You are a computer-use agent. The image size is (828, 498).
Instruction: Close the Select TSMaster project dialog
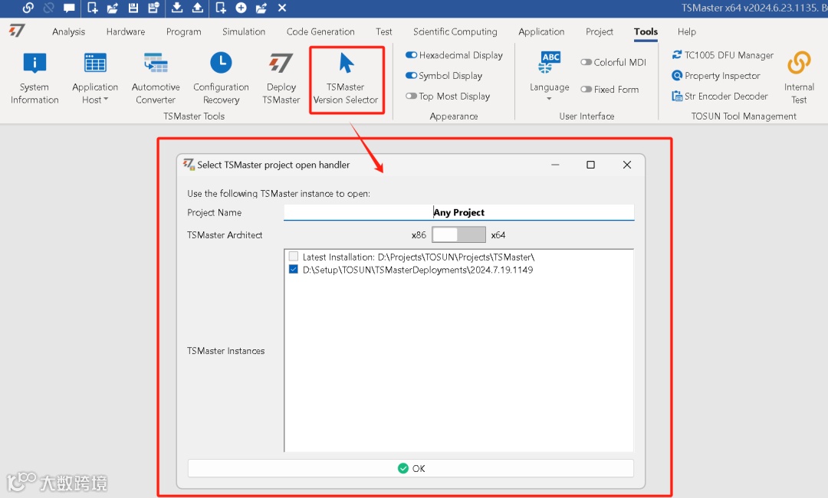[627, 165]
